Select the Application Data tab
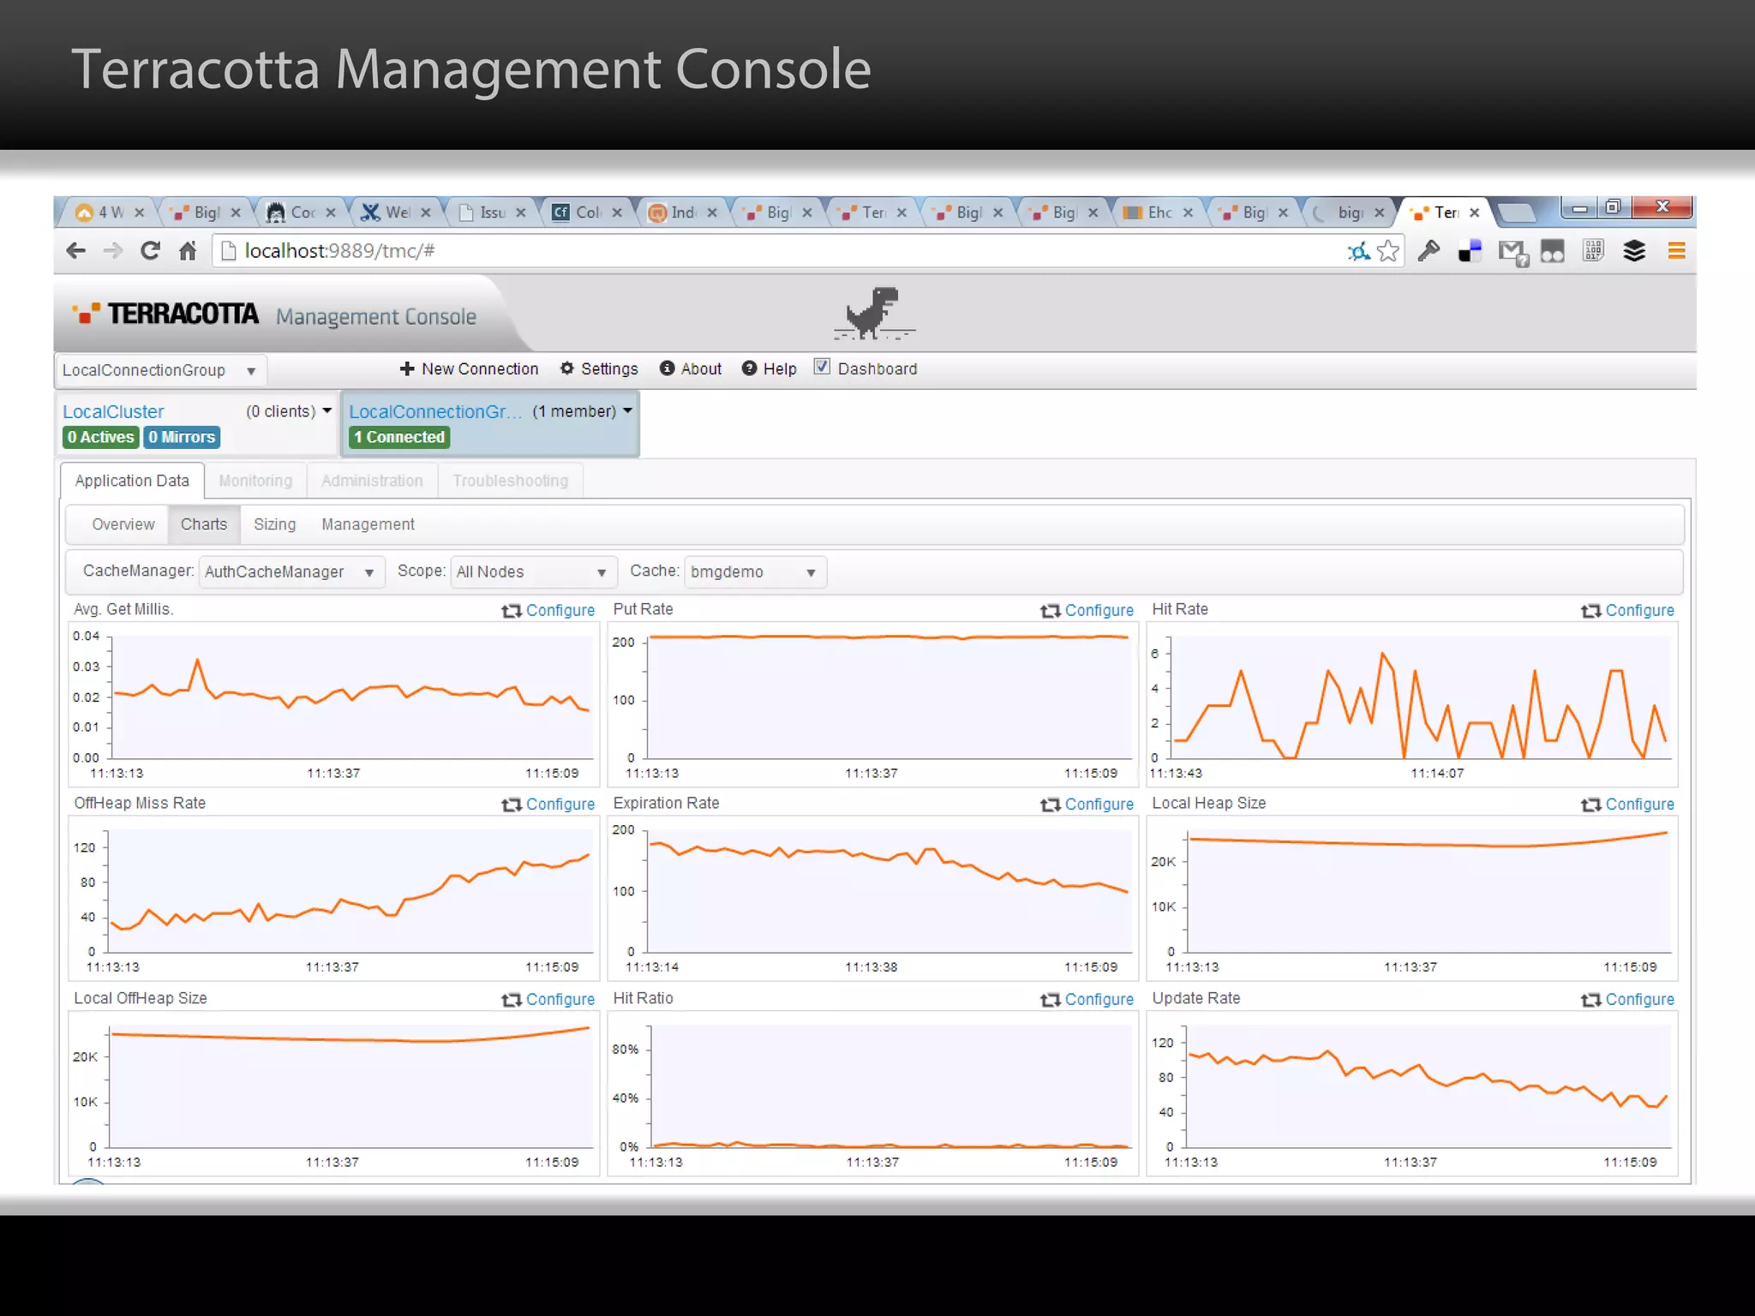Image resolution: width=1755 pixels, height=1316 pixels. click(x=132, y=481)
